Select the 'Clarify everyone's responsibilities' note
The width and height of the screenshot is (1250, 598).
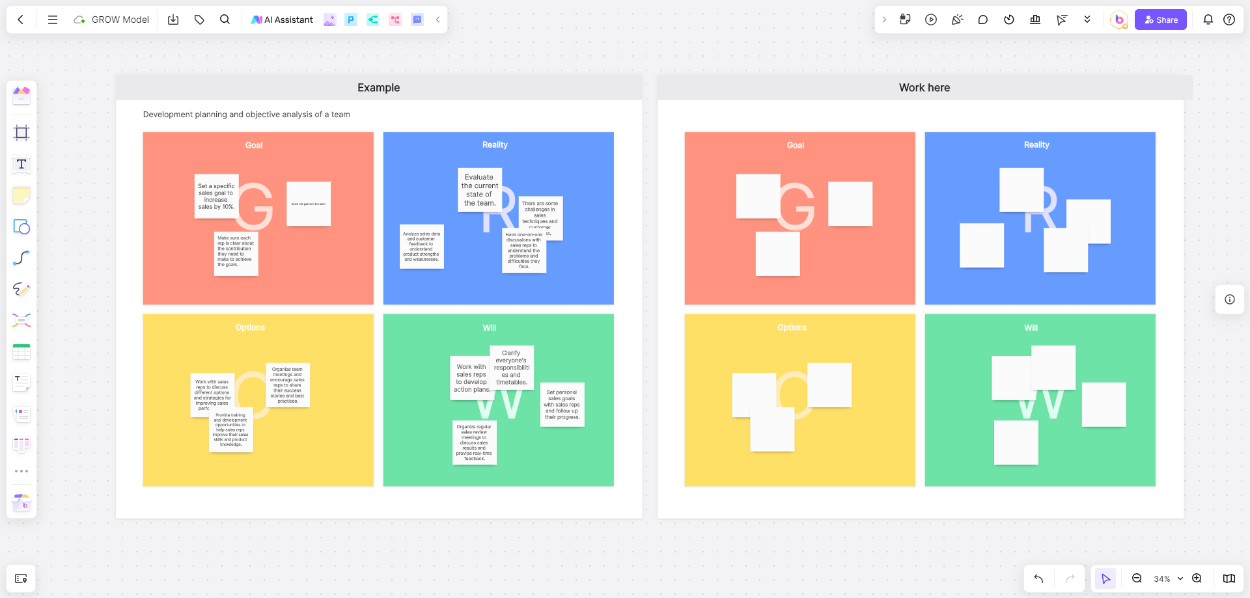click(512, 368)
